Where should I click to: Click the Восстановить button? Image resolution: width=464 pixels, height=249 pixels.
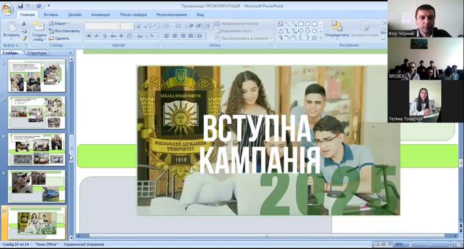(x=64, y=31)
